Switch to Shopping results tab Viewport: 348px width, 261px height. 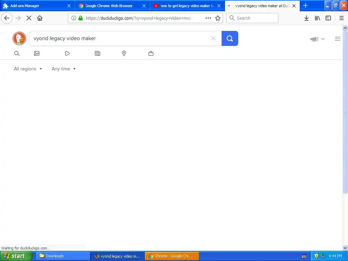pyautogui.click(x=151, y=53)
